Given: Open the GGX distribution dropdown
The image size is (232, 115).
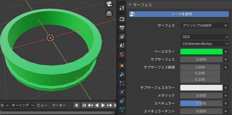Looking at the screenshot, I should (x=205, y=37).
